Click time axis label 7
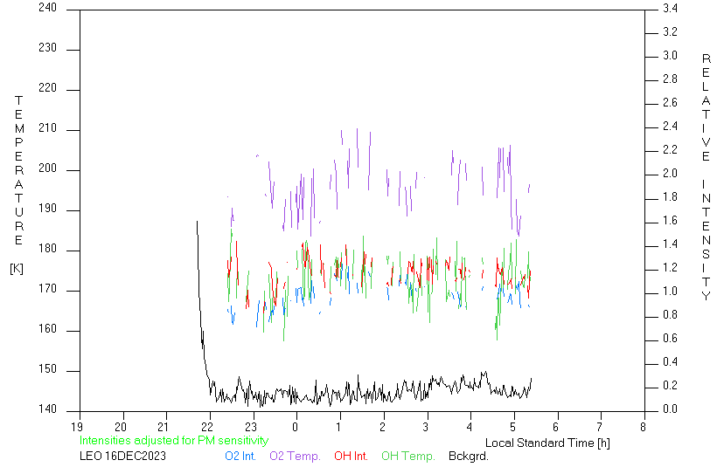The image size is (724, 467). coord(600,427)
